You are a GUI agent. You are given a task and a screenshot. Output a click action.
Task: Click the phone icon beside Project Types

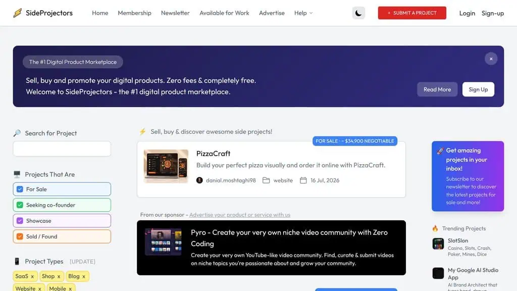pyautogui.click(x=17, y=261)
